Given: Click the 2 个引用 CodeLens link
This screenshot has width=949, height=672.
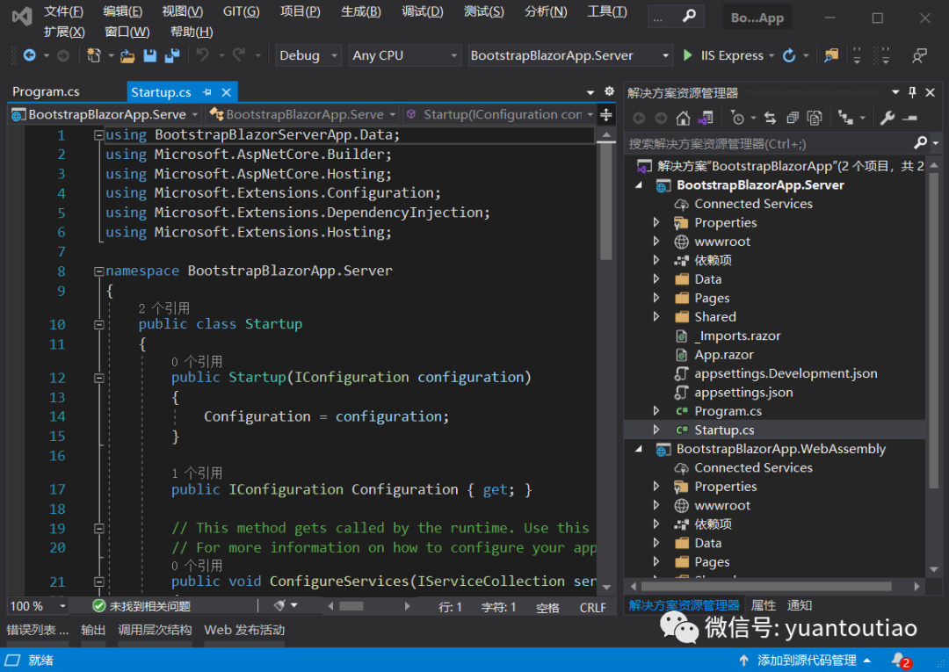Looking at the screenshot, I should [164, 308].
